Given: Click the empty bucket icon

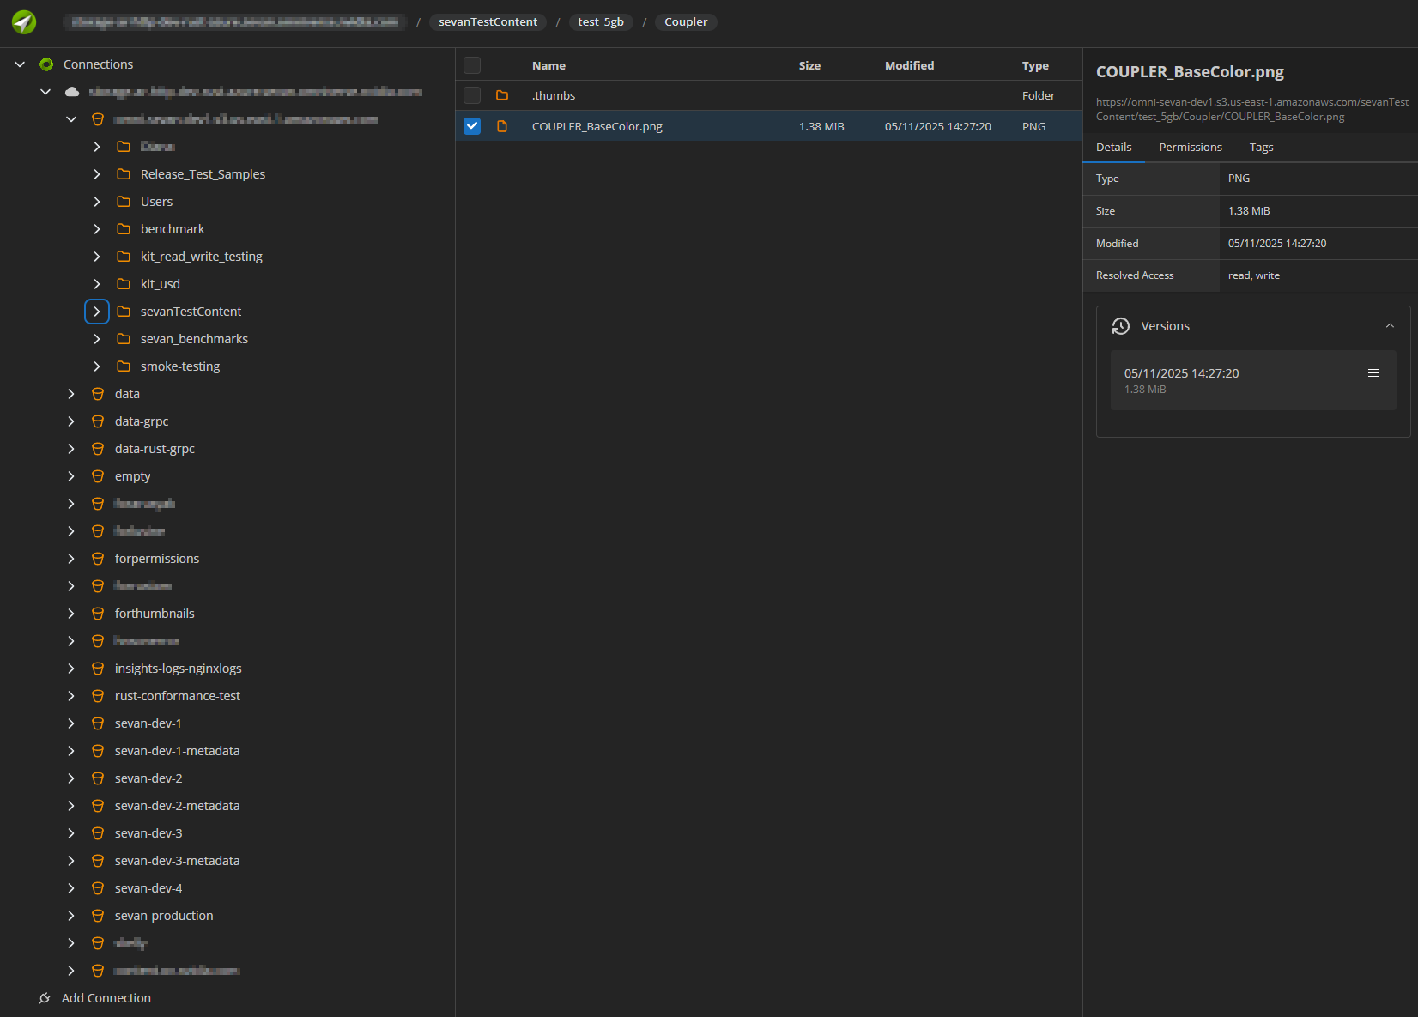Looking at the screenshot, I should coord(98,476).
